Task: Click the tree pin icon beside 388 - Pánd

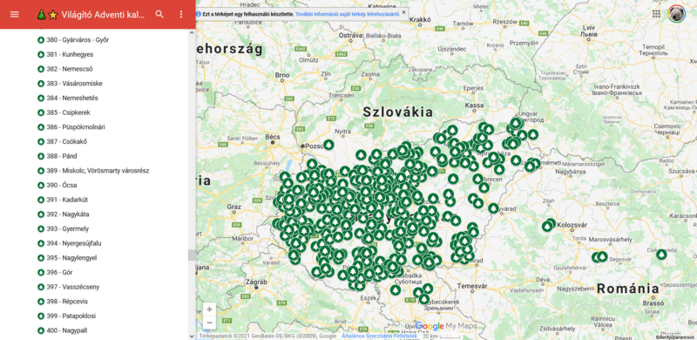Action: (x=41, y=156)
